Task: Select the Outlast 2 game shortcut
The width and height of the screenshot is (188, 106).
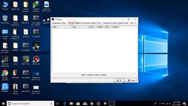Action: tap(36, 47)
